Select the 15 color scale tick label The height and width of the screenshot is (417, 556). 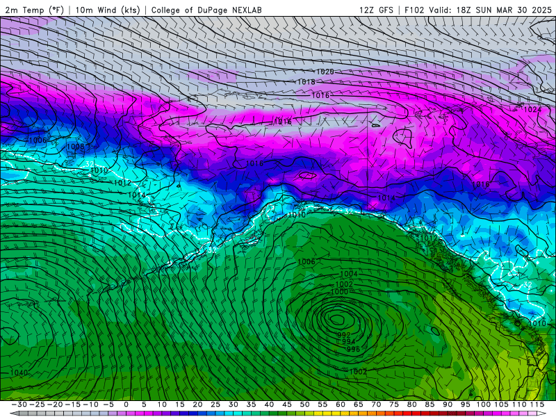click(x=180, y=404)
